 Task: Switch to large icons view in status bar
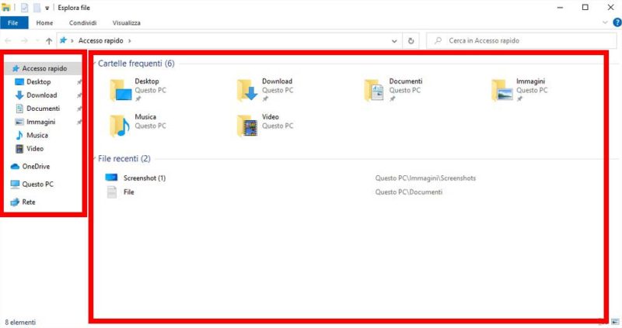click(615, 322)
